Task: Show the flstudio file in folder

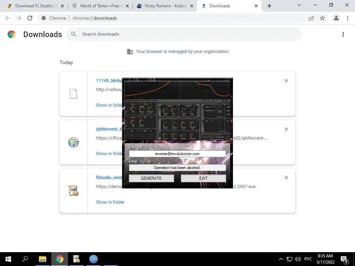Action: point(110,202)
